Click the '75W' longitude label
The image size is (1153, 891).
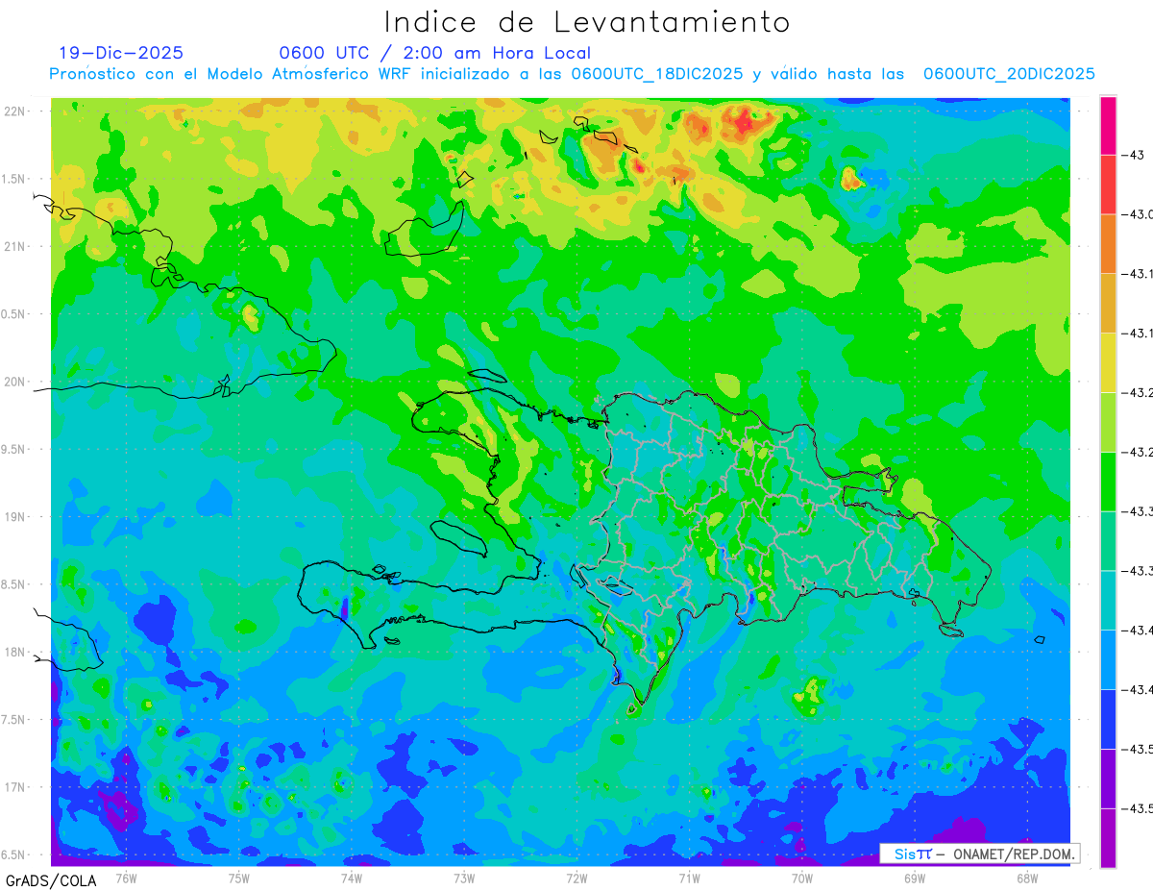[x=239, y=878]
